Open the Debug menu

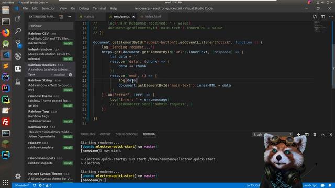click(84, 8)
